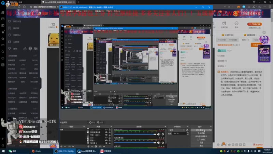Image resolution: width=273 pixels, height=154 pixels.
Task: Click the 更多 circle icon on Douyu page
Action: [x=236, y=23]
